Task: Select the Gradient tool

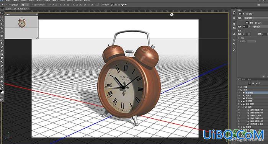Action: click(2, 54)
